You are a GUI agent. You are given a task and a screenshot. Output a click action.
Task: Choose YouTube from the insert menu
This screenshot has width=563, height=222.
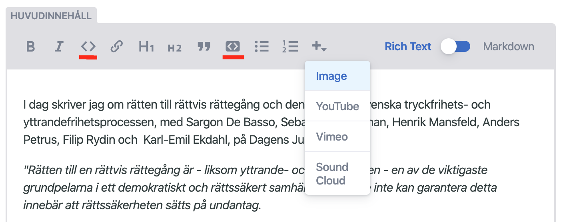[x=337, y=106]
